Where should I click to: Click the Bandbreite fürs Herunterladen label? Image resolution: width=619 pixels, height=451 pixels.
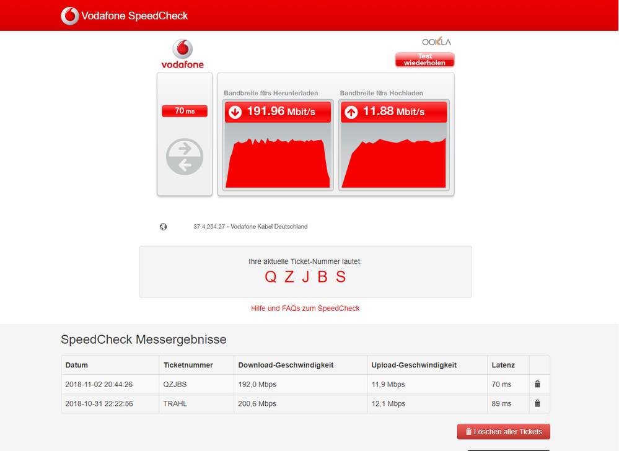[x=271, y=93]
